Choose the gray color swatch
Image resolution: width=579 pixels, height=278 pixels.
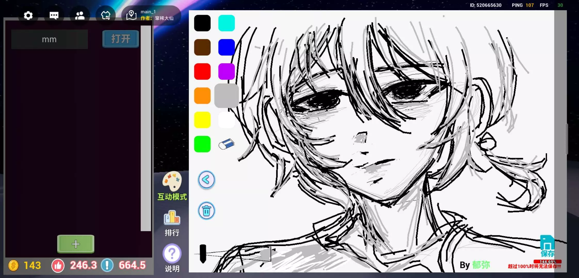click(x=226, y=95)
